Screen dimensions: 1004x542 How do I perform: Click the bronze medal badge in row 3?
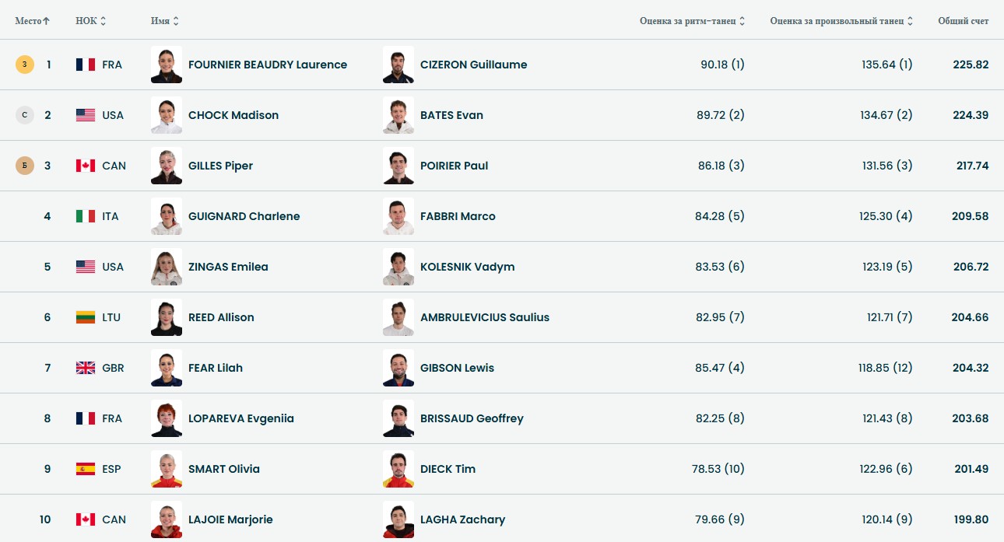(25, 166)
